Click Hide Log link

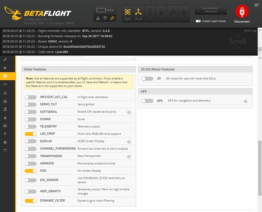[x=250, y=31]
